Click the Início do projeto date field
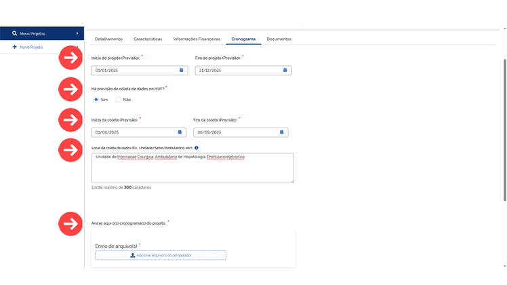The width and height of the screenshot is (507, 285). coord(140,71)
